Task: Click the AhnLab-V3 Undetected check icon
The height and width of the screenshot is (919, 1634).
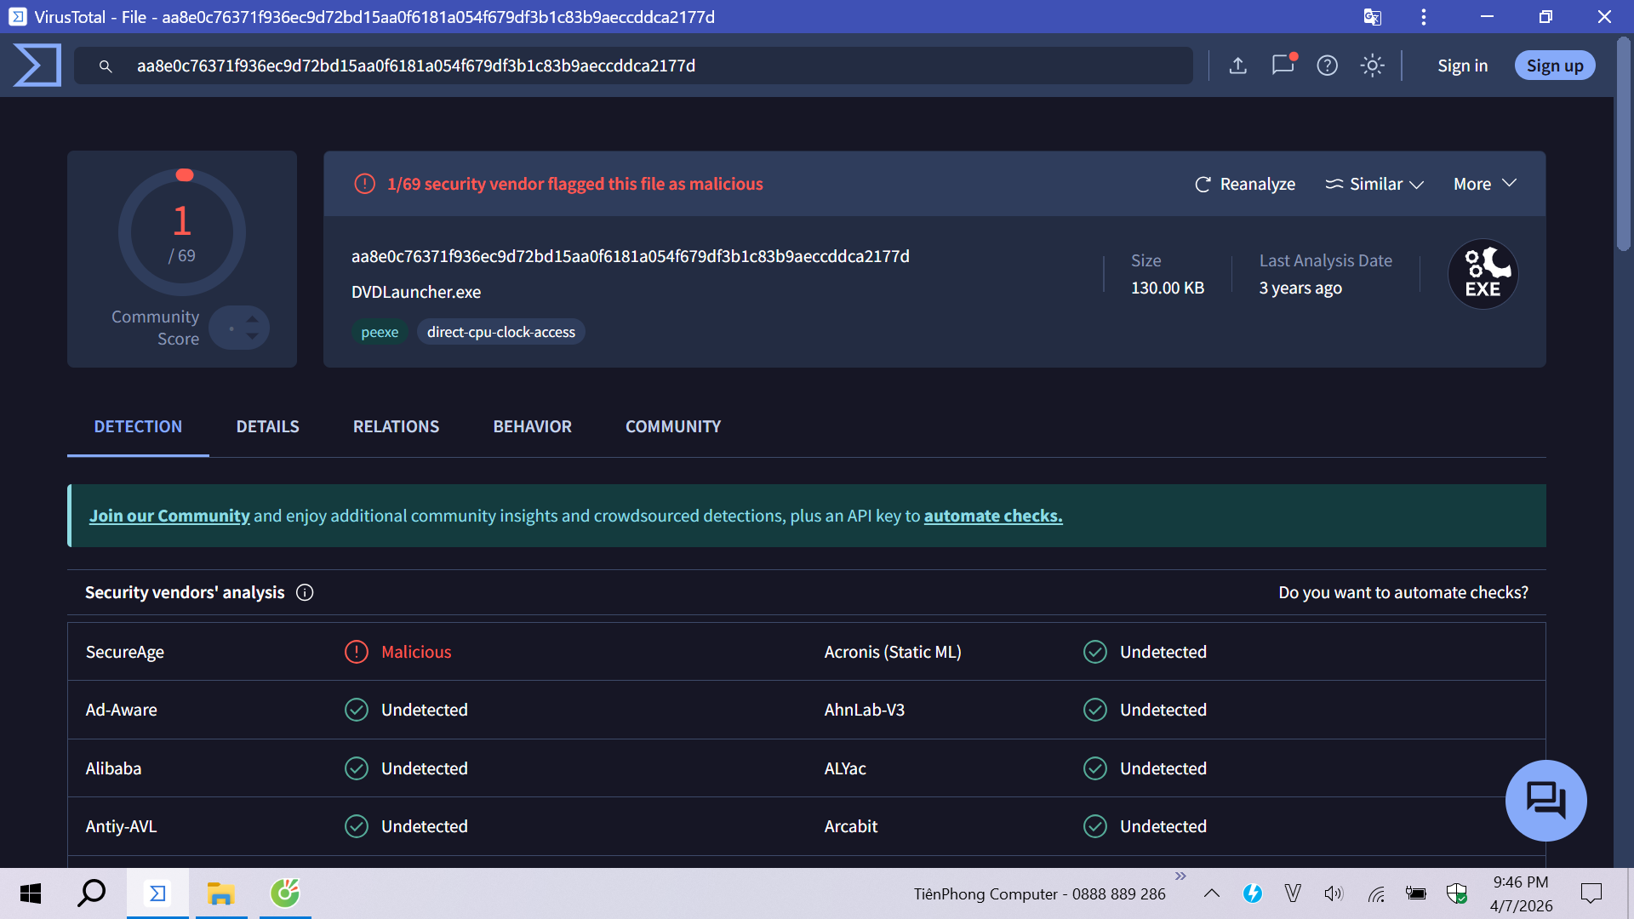Action: [1094, 710]
